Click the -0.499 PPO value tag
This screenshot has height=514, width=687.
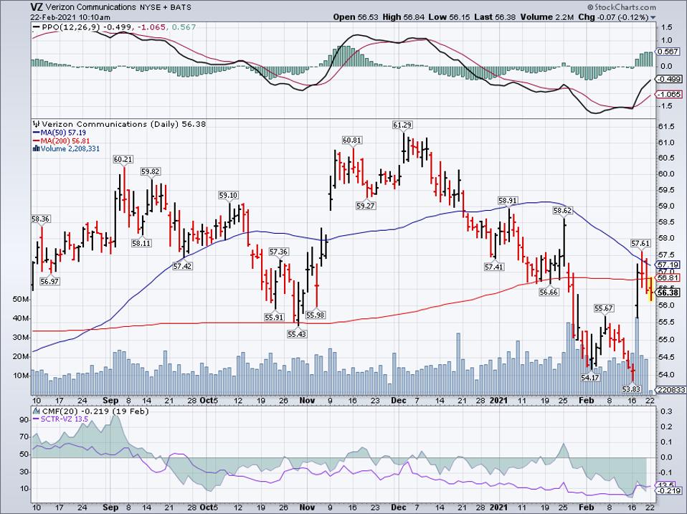tap(669, 80)
